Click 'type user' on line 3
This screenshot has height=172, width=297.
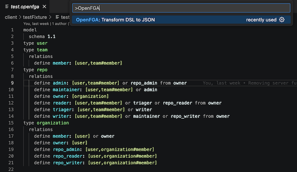pyautogui.click(x=35, y=43)
